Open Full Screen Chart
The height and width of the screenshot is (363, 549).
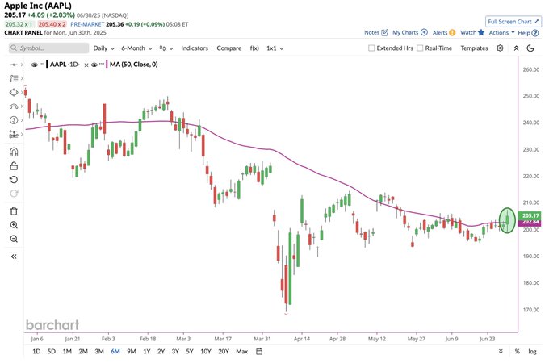[513, 22]
